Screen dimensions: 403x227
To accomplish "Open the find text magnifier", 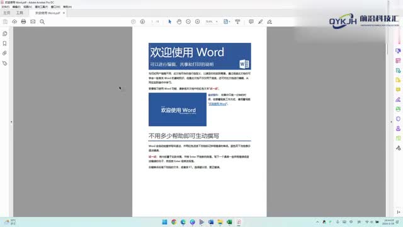I will [x=42, y=21].
